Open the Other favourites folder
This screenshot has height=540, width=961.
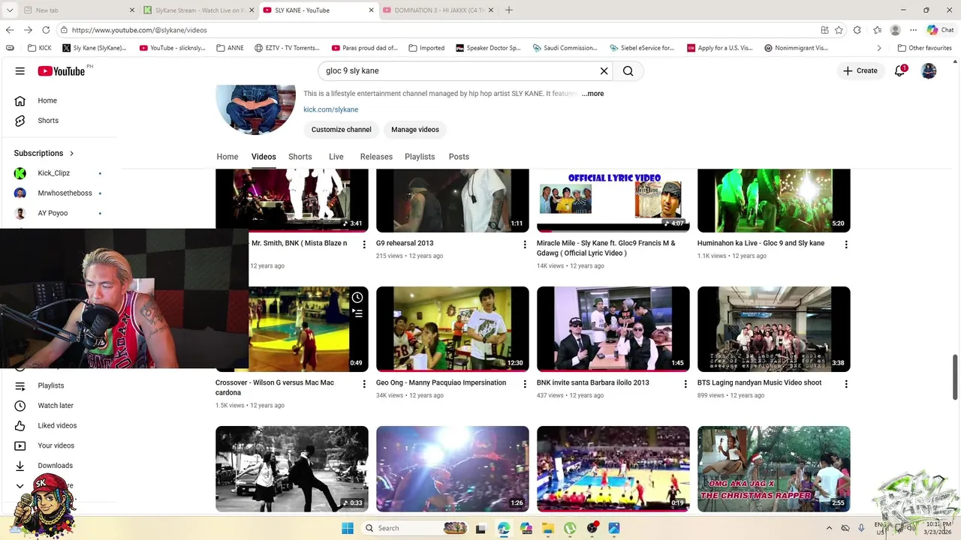(x=925, y=48)
